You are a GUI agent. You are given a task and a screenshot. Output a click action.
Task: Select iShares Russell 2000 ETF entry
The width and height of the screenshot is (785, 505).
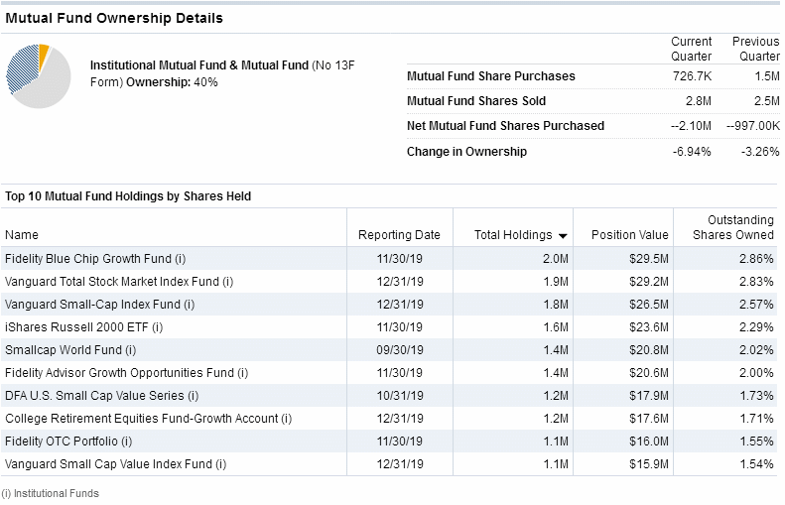[83, 327]
